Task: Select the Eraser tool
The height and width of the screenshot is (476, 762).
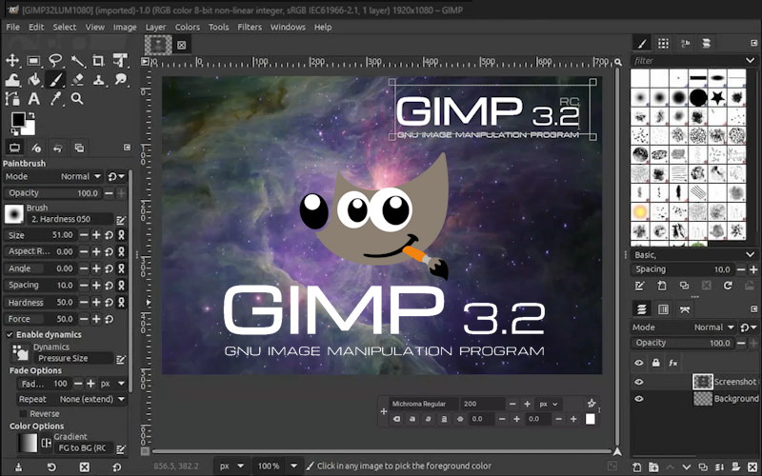Action: 77,80
